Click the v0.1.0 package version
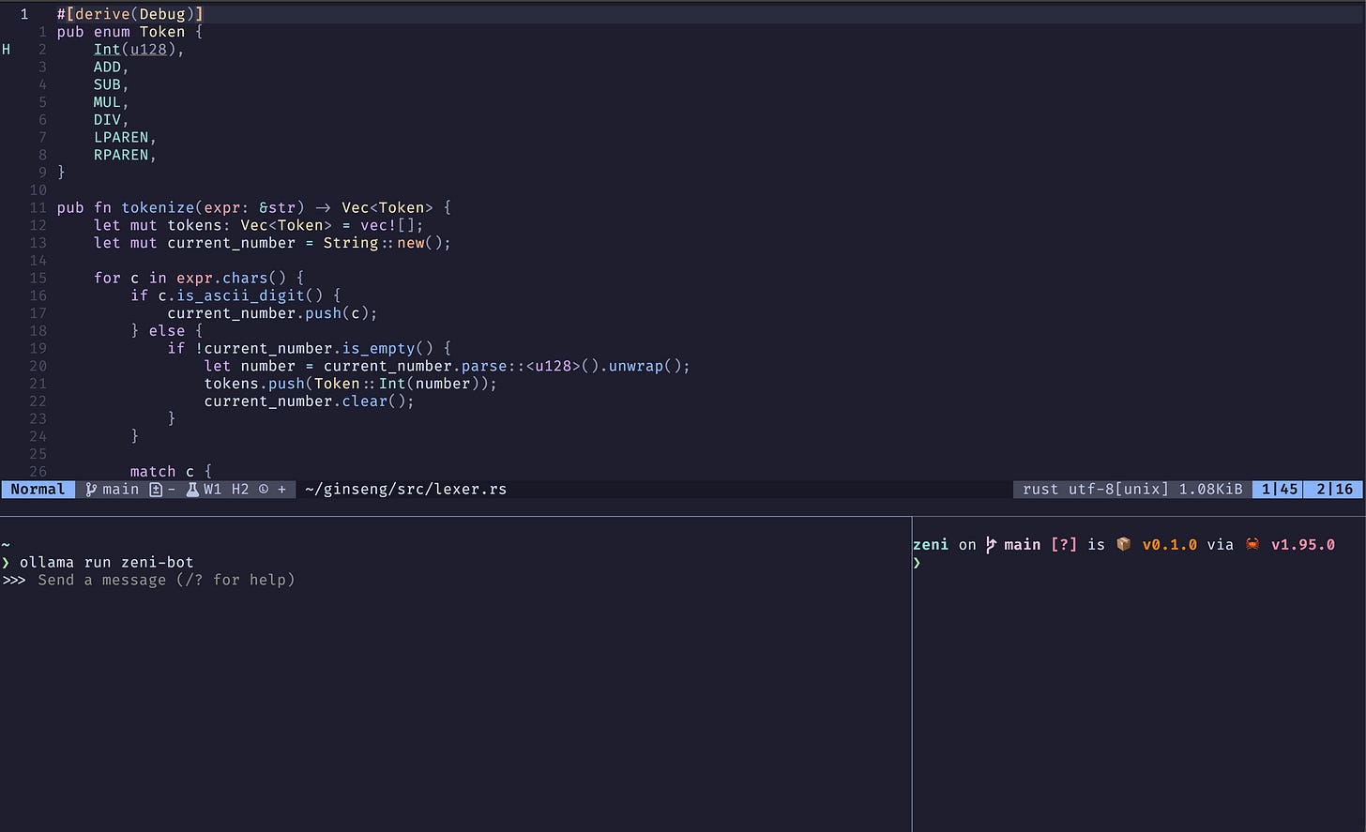 [1169, 545]
